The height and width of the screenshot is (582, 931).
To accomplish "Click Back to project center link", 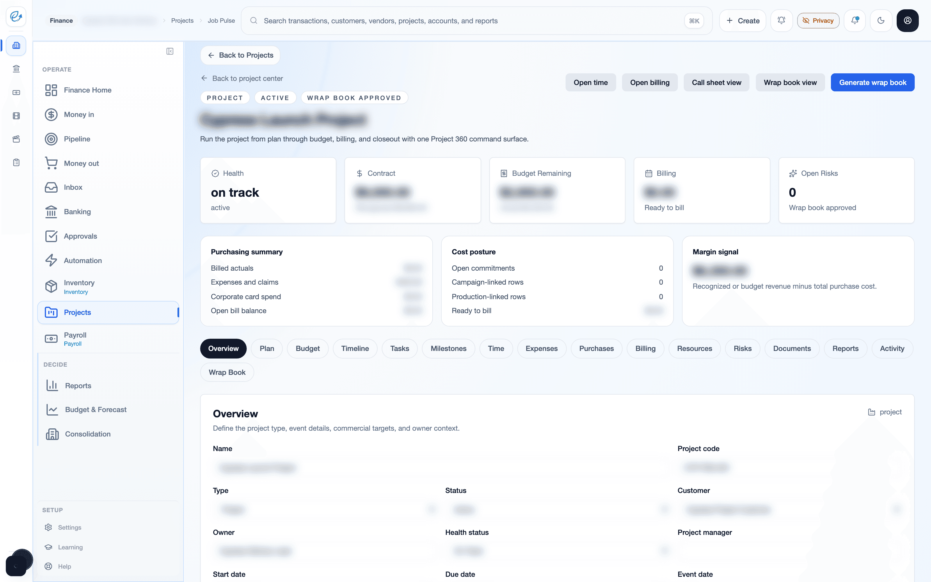I will click(x=242, y=78).
